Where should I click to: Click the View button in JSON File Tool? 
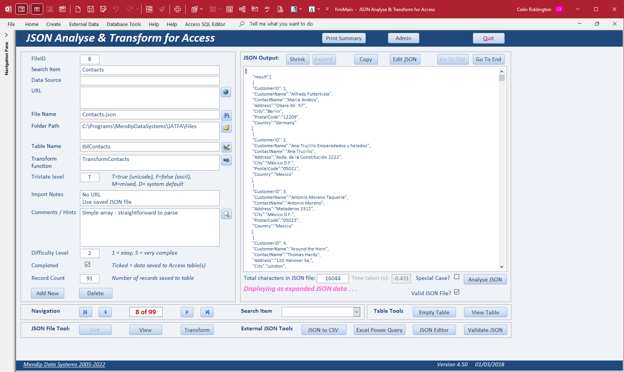[145, 330]
